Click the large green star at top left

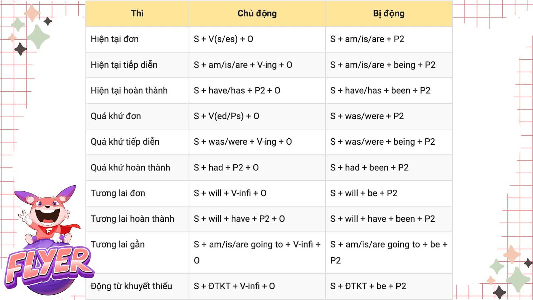click(x=39, y=37)
